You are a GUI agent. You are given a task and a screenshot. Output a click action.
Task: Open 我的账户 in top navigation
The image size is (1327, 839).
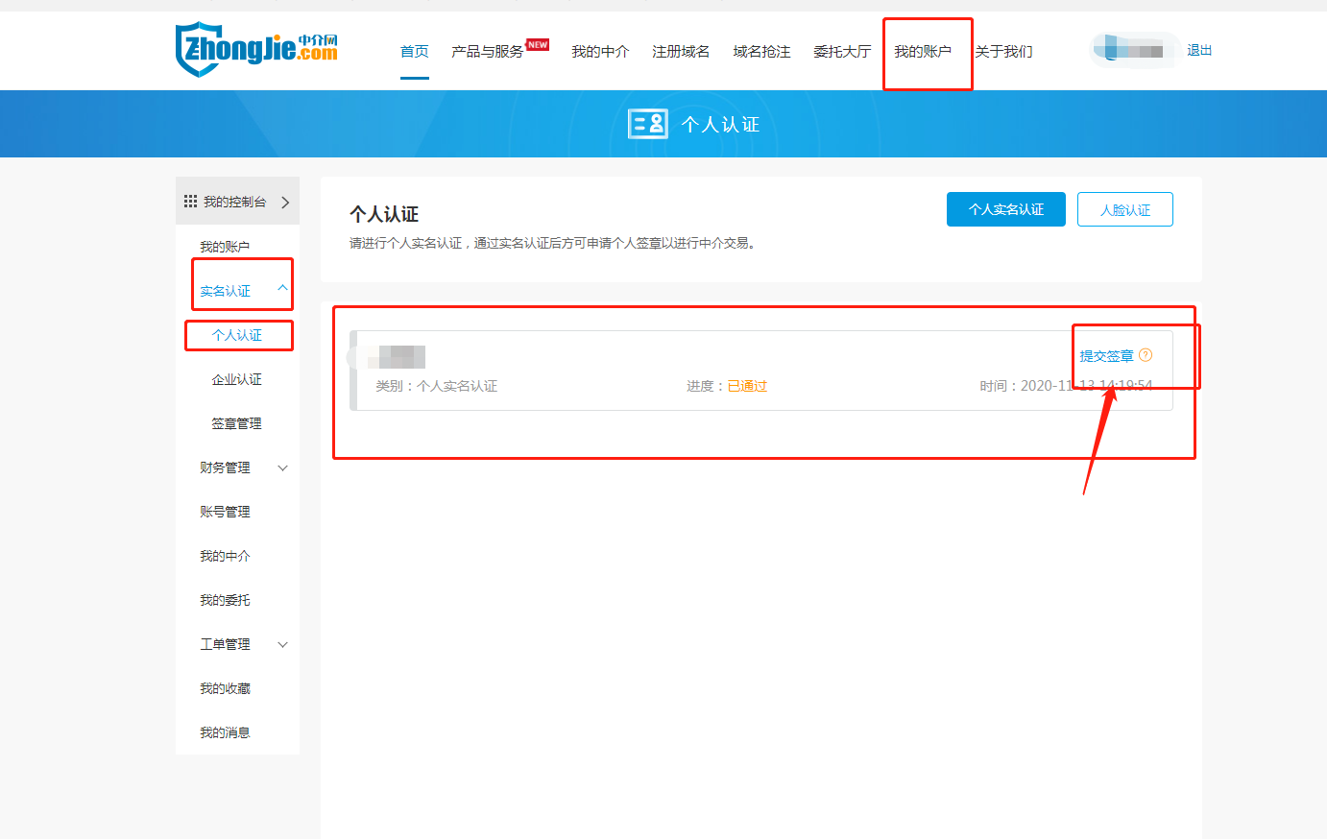923,52
